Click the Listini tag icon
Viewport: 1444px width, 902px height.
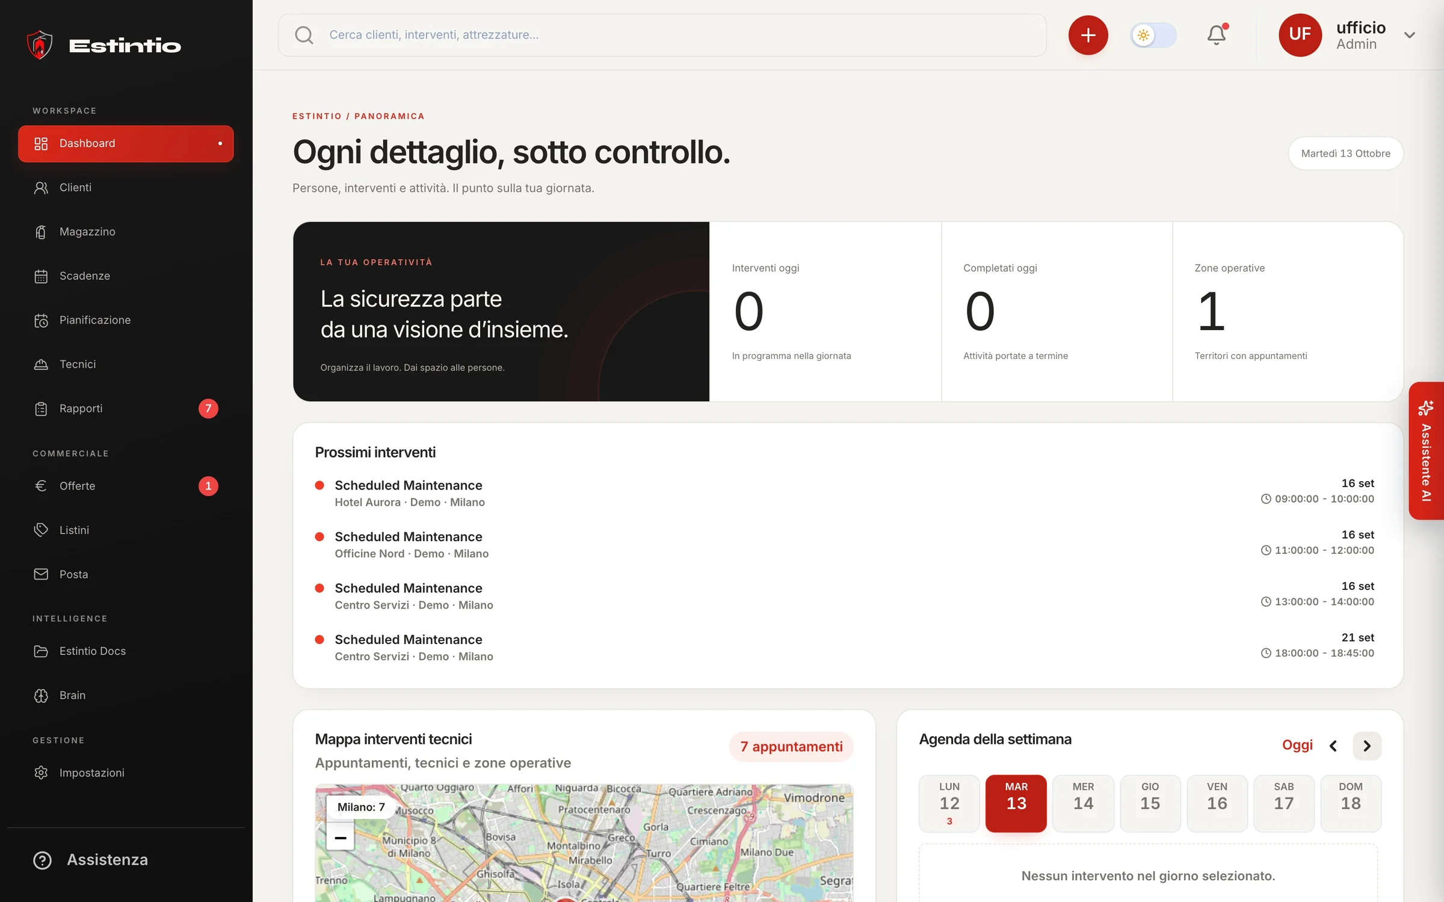pos(41,530)
